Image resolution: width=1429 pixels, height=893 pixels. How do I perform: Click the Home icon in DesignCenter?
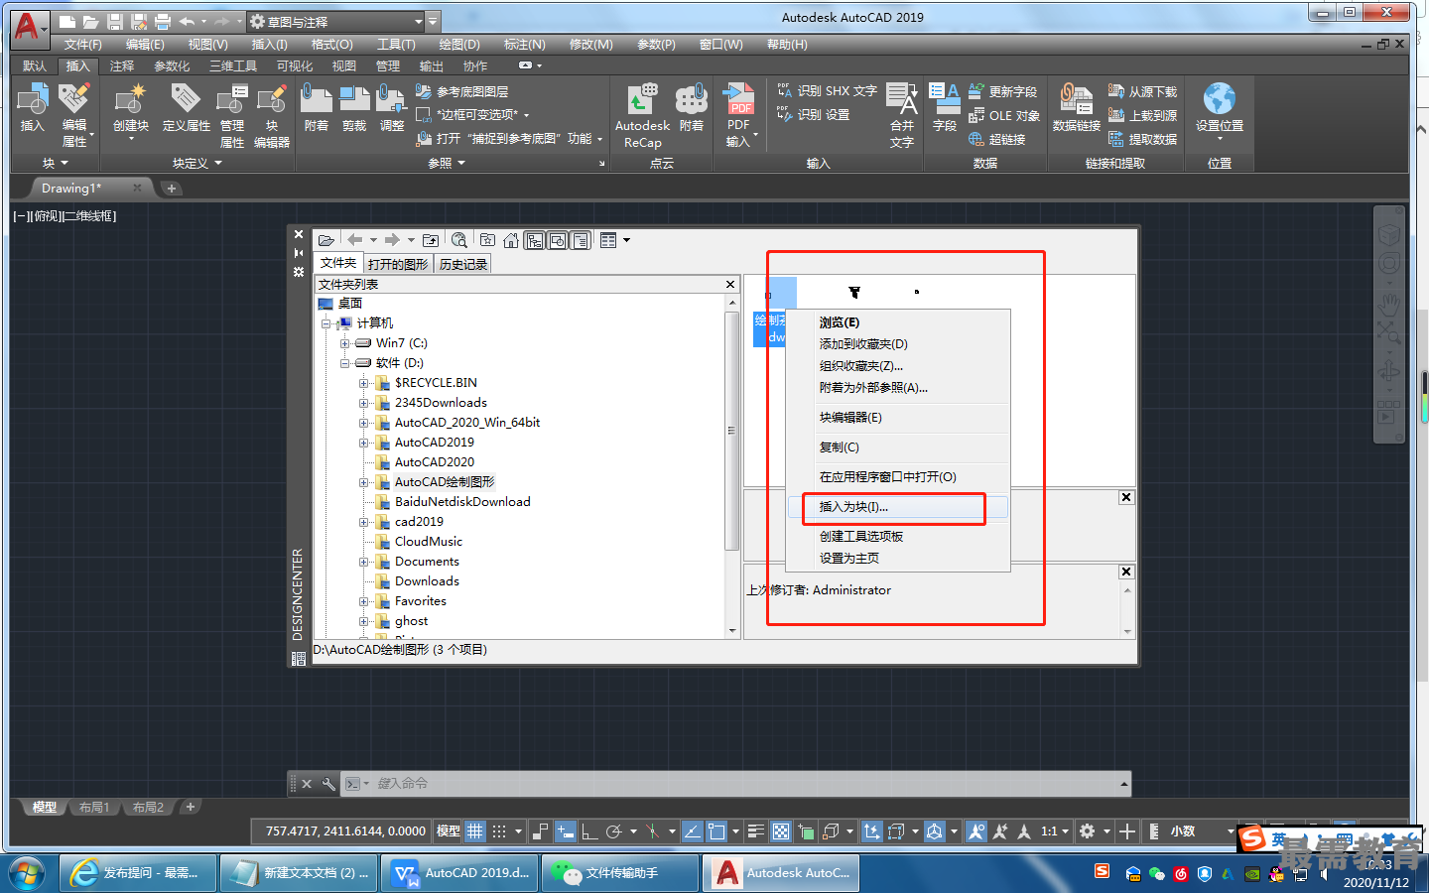[x=511, y=240]
